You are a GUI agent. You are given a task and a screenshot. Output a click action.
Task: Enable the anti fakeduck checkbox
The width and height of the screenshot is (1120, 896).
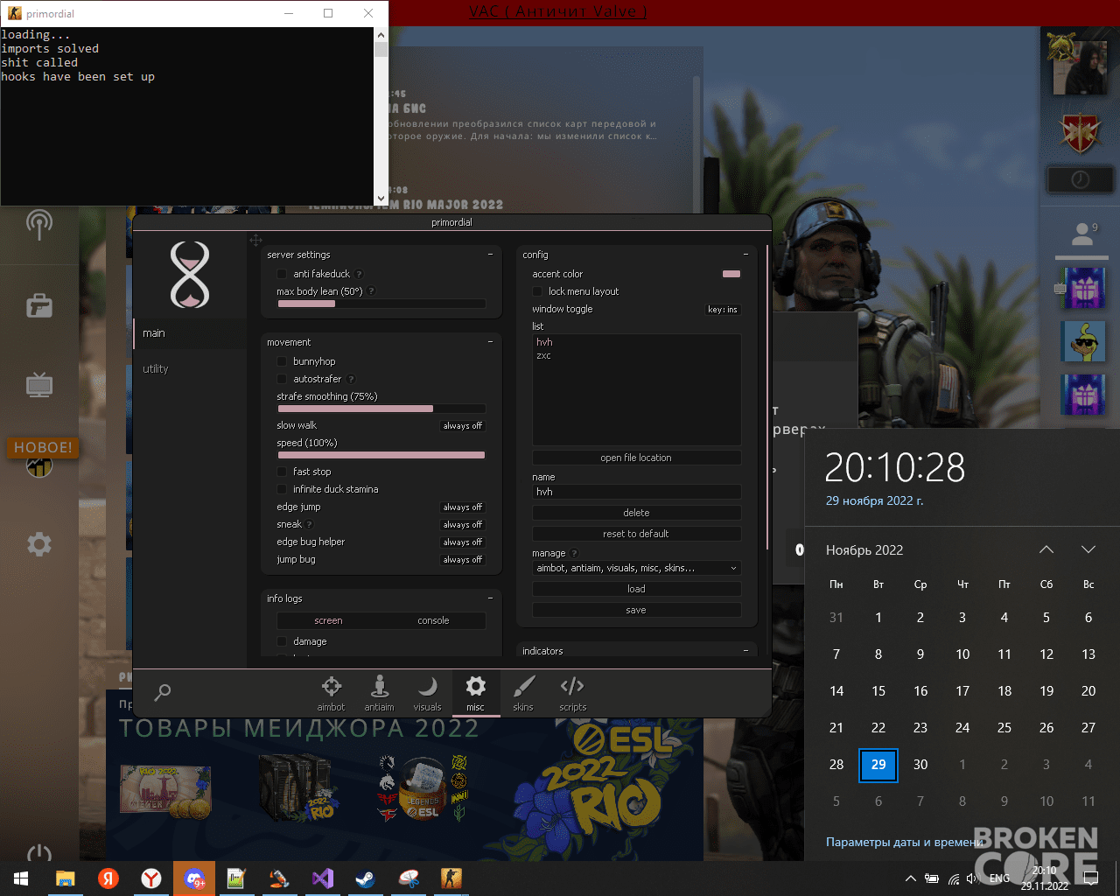pyautogui.click(x=282, y=274)
